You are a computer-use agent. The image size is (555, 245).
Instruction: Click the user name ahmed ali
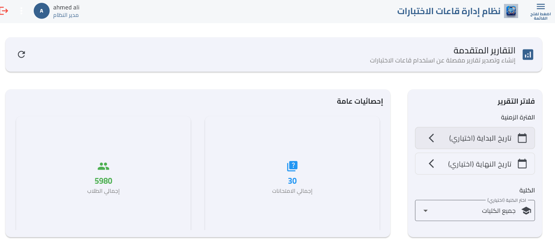pyautogui.click(x=66, y=7)
